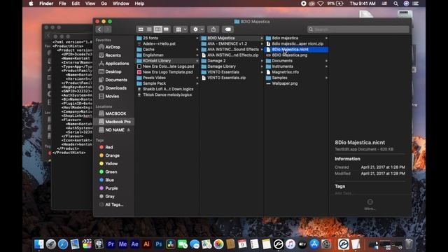The width and height of the screenshot is (448, 252).
Task: Open App Store from the Dock
Action: click(314, 244)
